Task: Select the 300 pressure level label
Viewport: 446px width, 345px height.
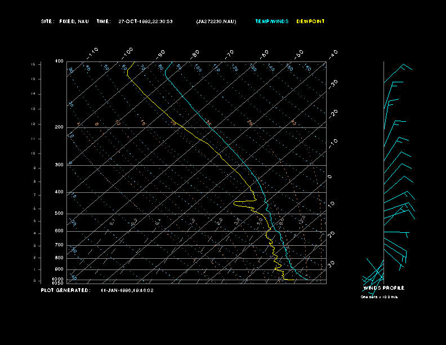Action: click(x=59, y=165)
